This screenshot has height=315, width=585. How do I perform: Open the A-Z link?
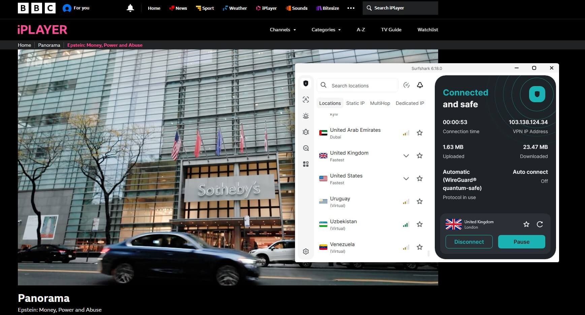click(x=361, y=30)
